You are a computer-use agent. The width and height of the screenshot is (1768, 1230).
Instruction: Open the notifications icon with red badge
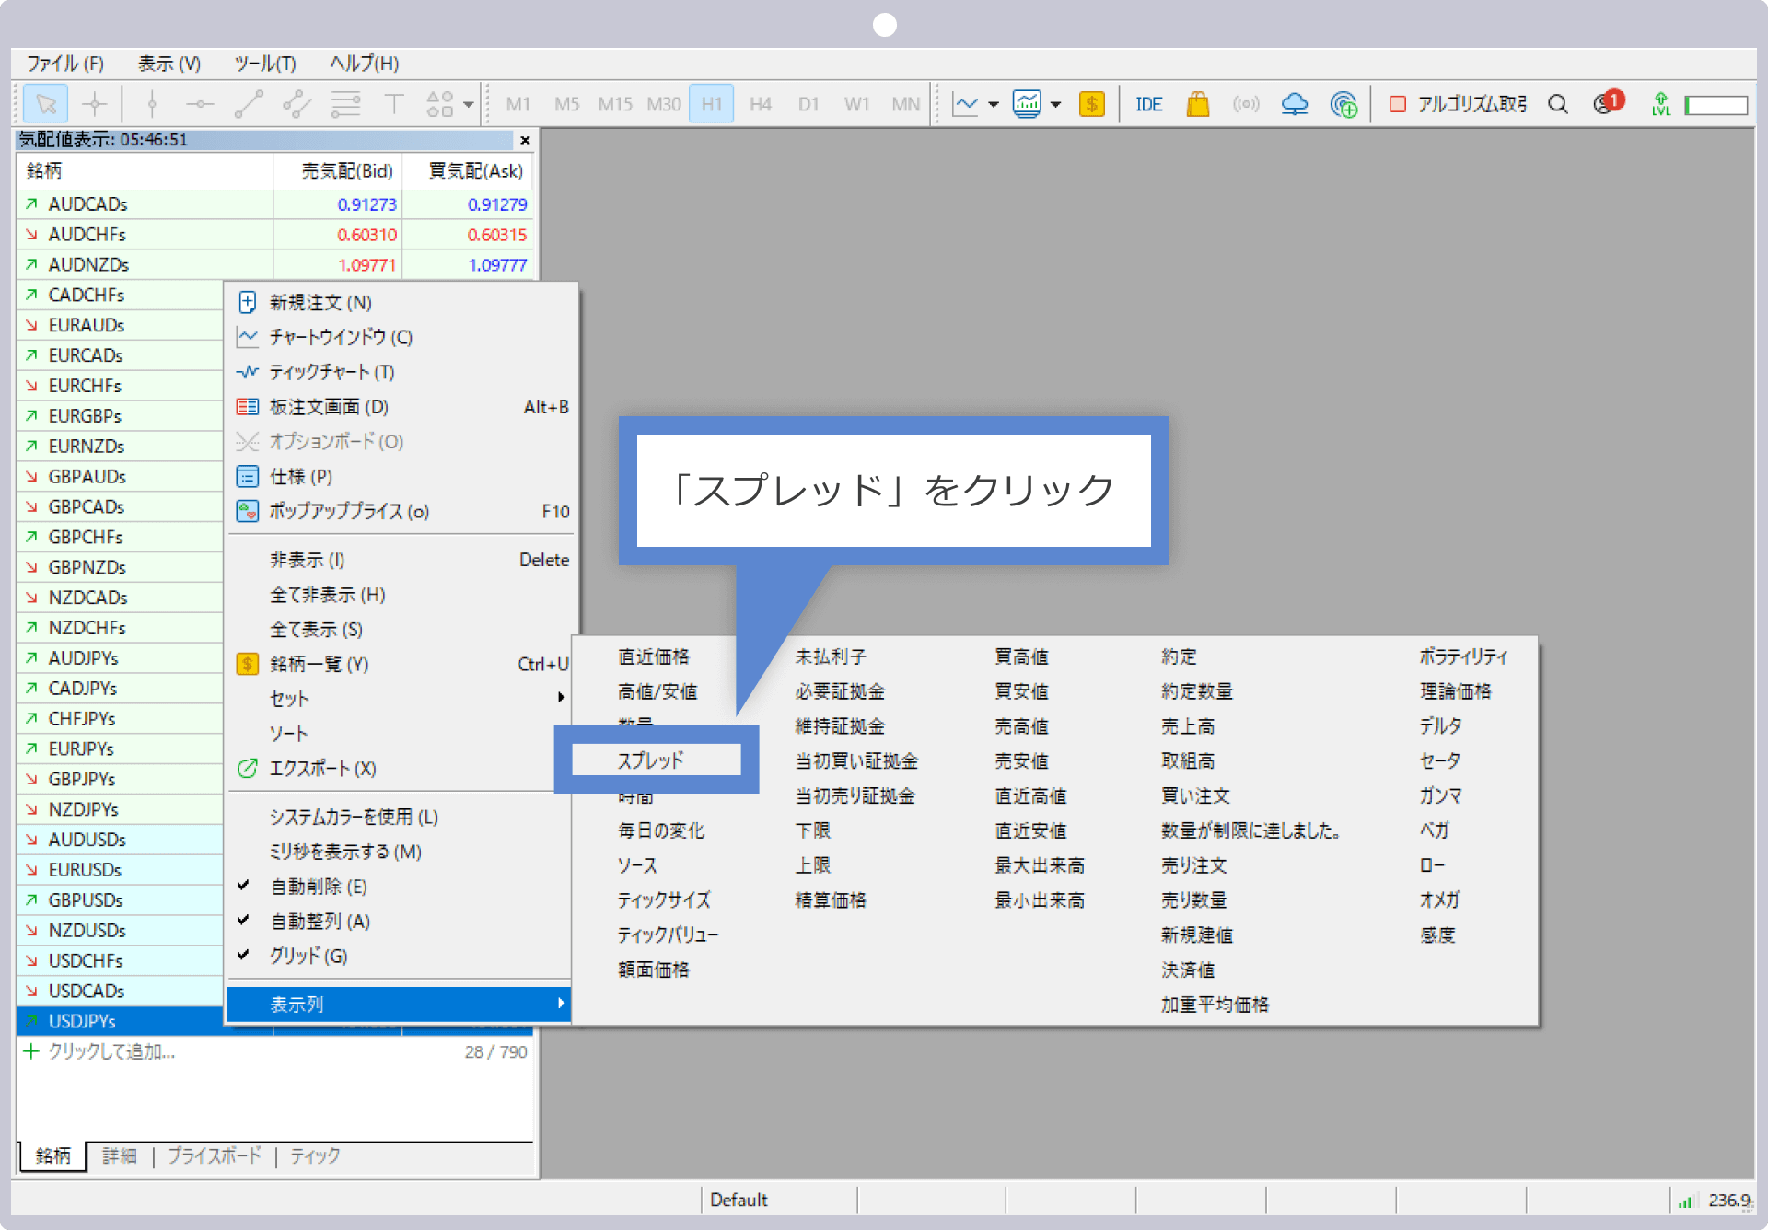(1608, 102)
